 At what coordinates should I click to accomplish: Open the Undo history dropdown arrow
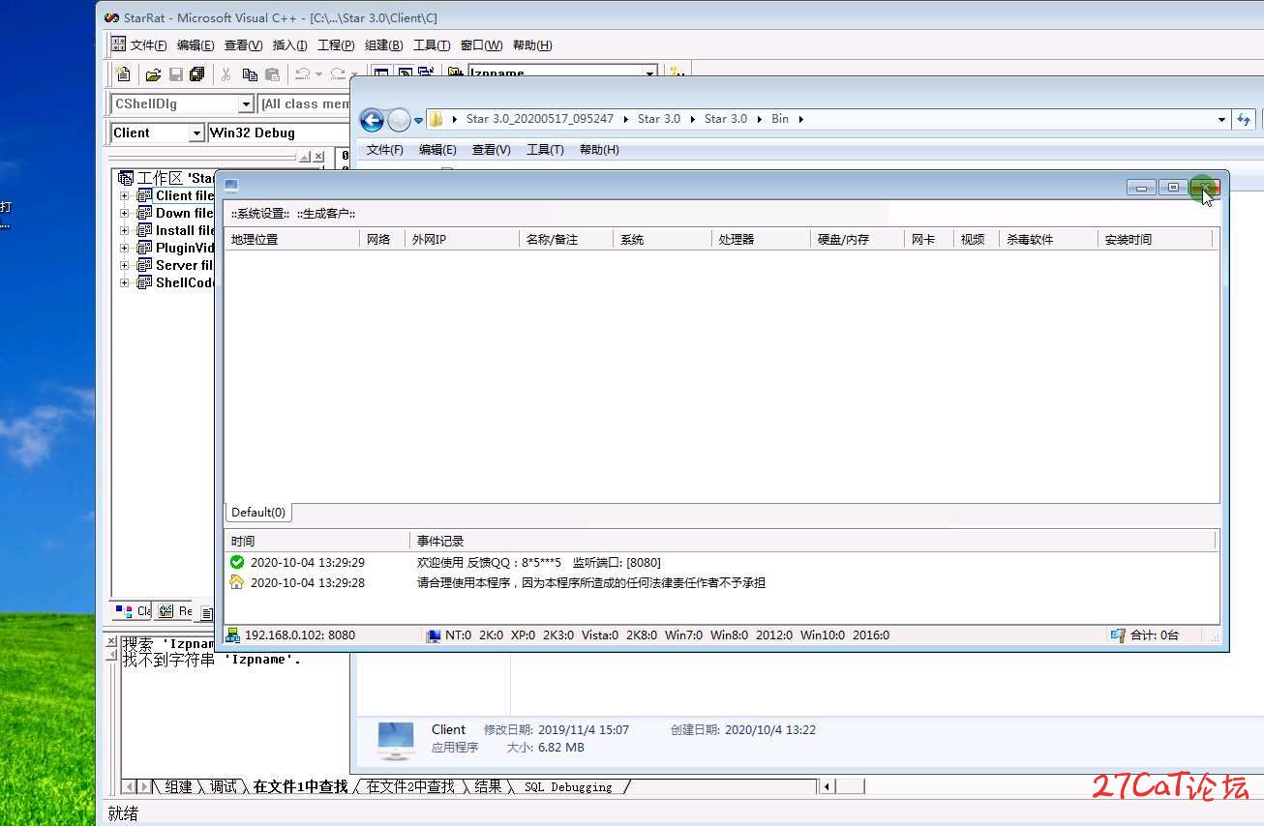[x=318, y=74]
